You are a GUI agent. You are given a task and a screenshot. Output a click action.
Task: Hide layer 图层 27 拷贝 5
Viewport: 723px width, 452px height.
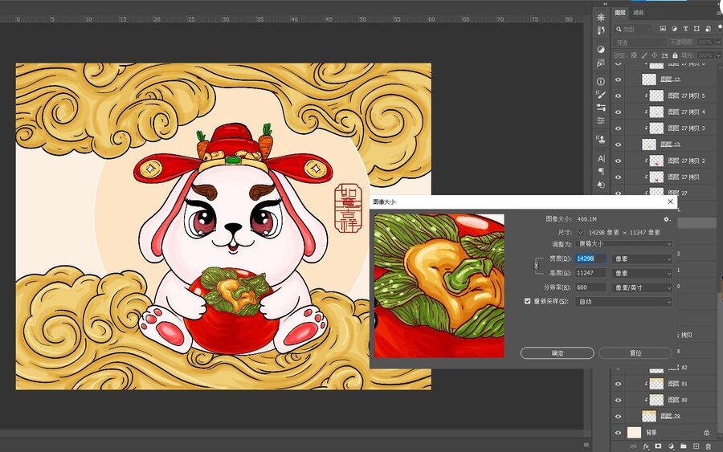[x=618, y=96]
